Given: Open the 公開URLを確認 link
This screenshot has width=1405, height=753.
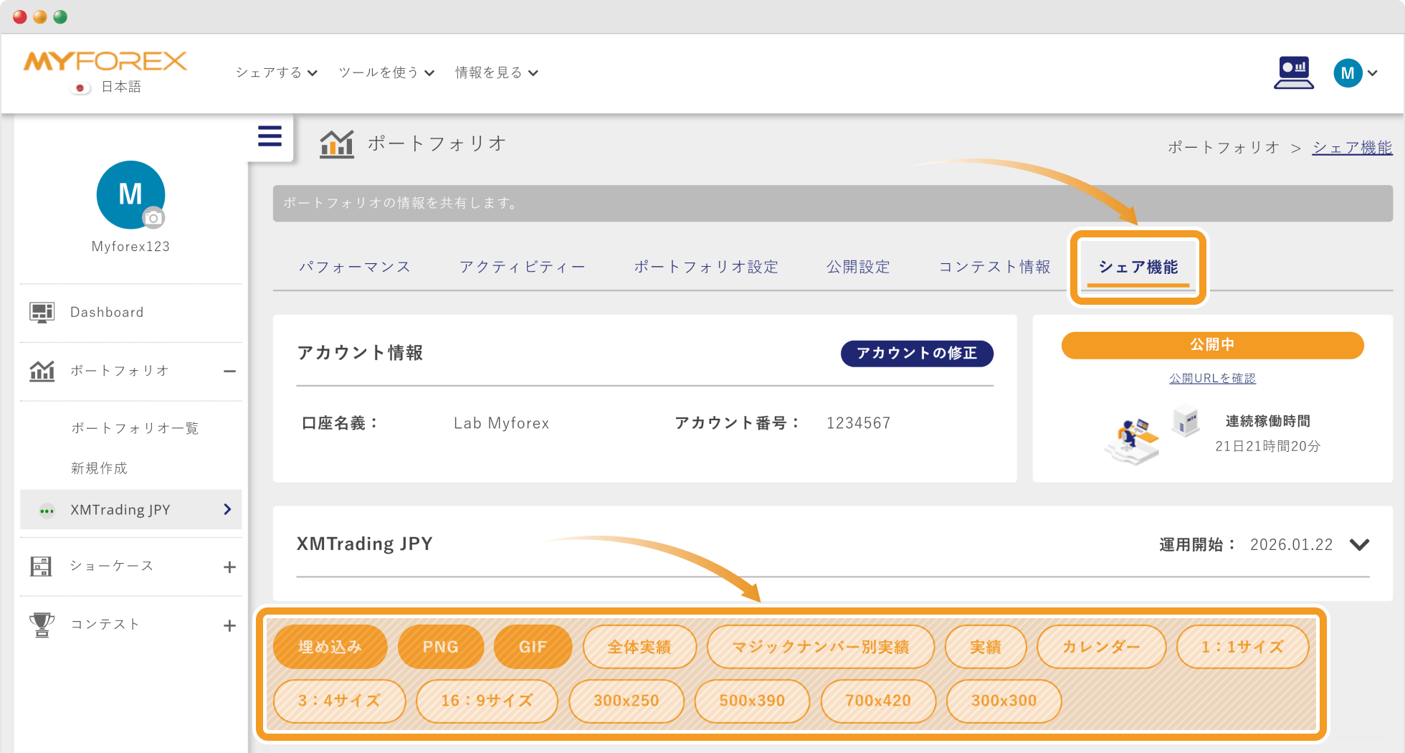Looking at the screenshot, I should pos(1212,378).
